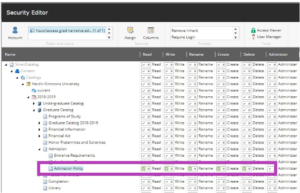Click the Hardin-Simmons University building icon
This screenshot has width=300, height=193.
click(x=28, y=84)
